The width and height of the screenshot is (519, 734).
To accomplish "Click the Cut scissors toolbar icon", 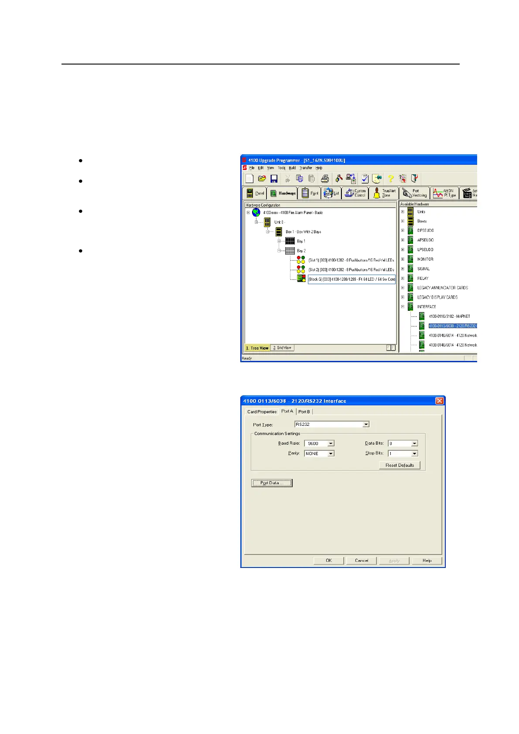I will pyautogui.click(x=288, y=178).
